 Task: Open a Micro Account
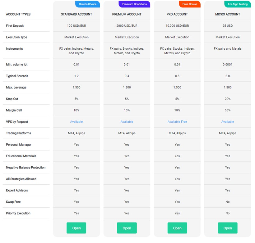pos(228,228)
